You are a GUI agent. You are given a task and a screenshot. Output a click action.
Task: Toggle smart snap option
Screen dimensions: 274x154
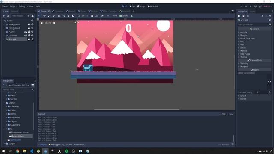click(79, 16)
